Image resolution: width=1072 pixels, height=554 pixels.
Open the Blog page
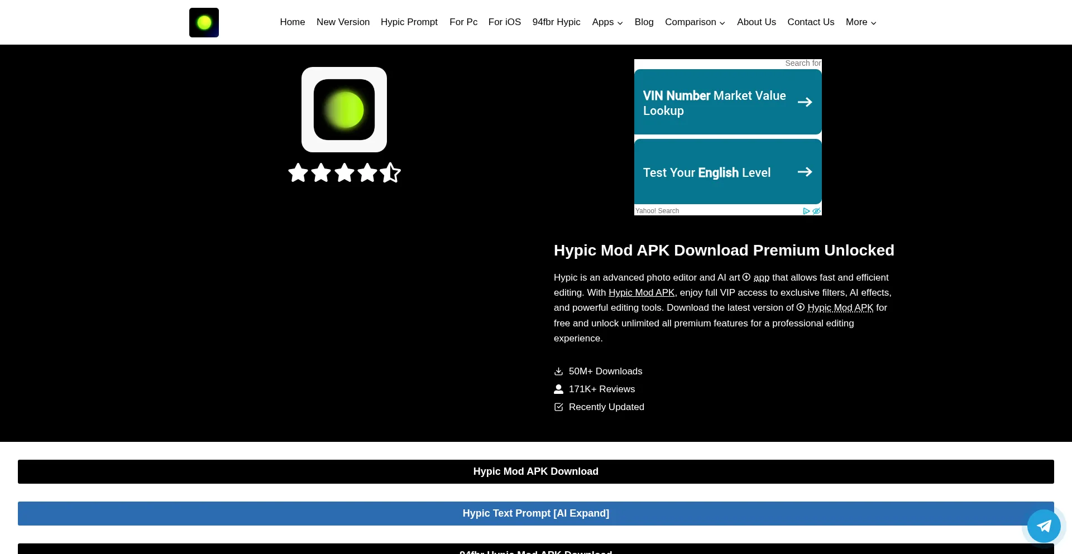[x=644, y=22]
